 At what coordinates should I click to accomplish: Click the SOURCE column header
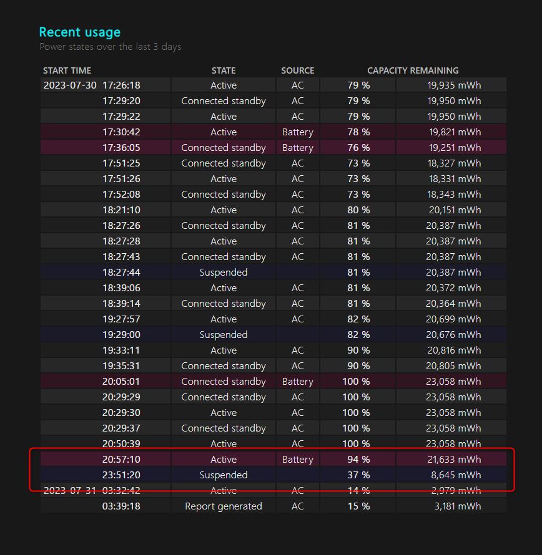click(x=297, y=70)
